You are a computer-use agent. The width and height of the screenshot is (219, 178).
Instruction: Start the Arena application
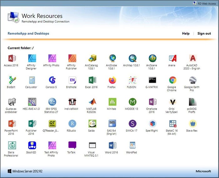point(173,58)
